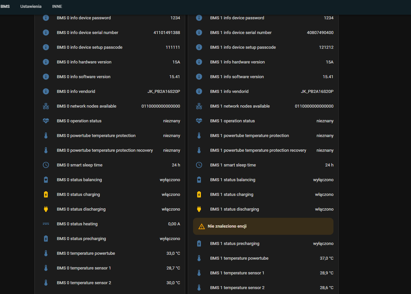This screenshot has height=294, width=411.
Task: Open 'BMS 0 status charging' entity row
Action: pos(111,195)
